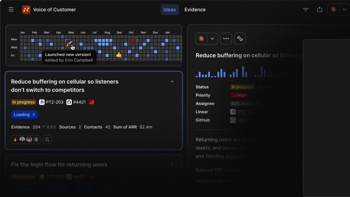This screenshot has width=350, height=197.
Task: Open the top-right workspace dropdown arrow
Action: coord(344,10)
